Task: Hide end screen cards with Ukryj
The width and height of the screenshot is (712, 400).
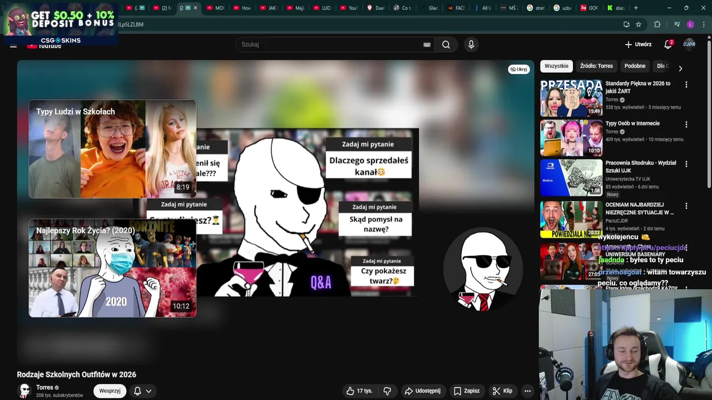Action: pyautogui.click(x=518, y=69)
